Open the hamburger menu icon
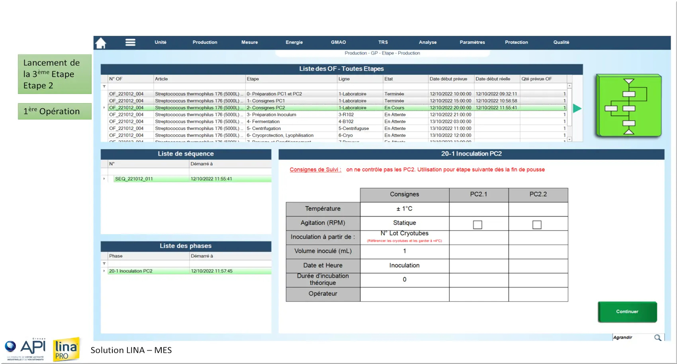 [130, 42]
